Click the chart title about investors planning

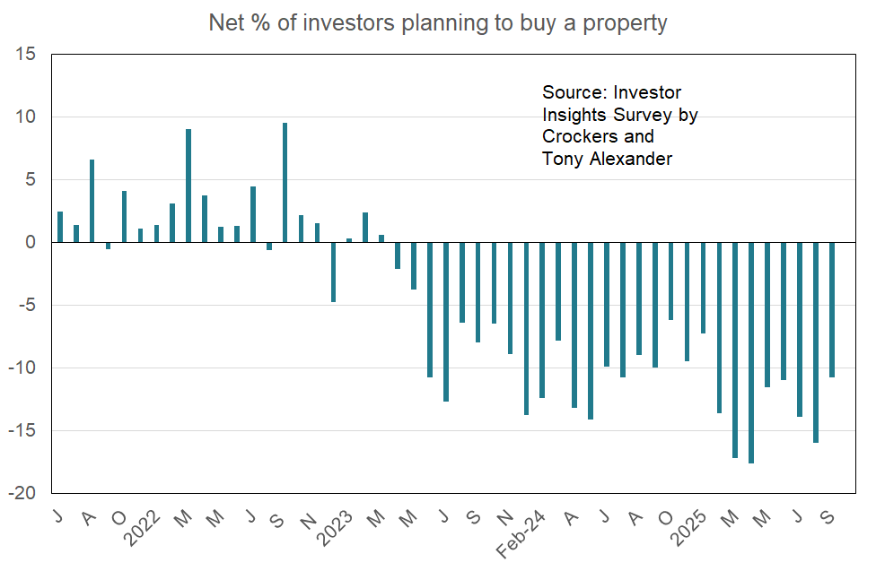click(437, 23)
